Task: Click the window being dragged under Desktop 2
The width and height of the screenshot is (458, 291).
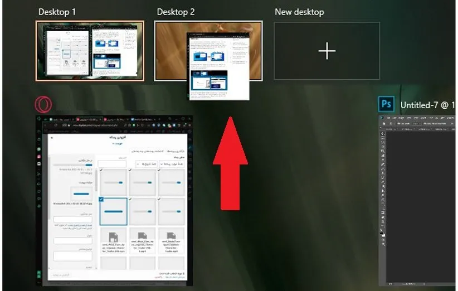Action: click(217, 66)
